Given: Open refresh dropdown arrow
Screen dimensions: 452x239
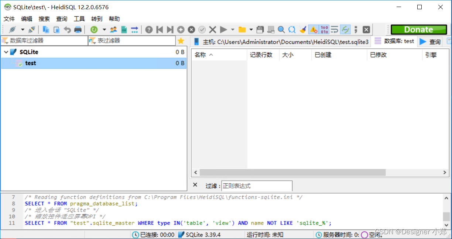Looking at the screenshot, I should click(104, 30).
